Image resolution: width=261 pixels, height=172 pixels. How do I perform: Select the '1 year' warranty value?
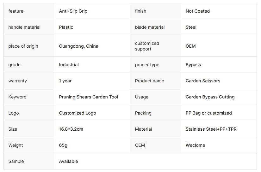[65, 81]
